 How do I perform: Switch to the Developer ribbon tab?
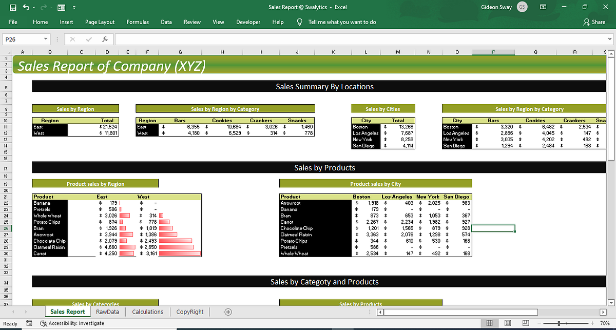point(248,22)
